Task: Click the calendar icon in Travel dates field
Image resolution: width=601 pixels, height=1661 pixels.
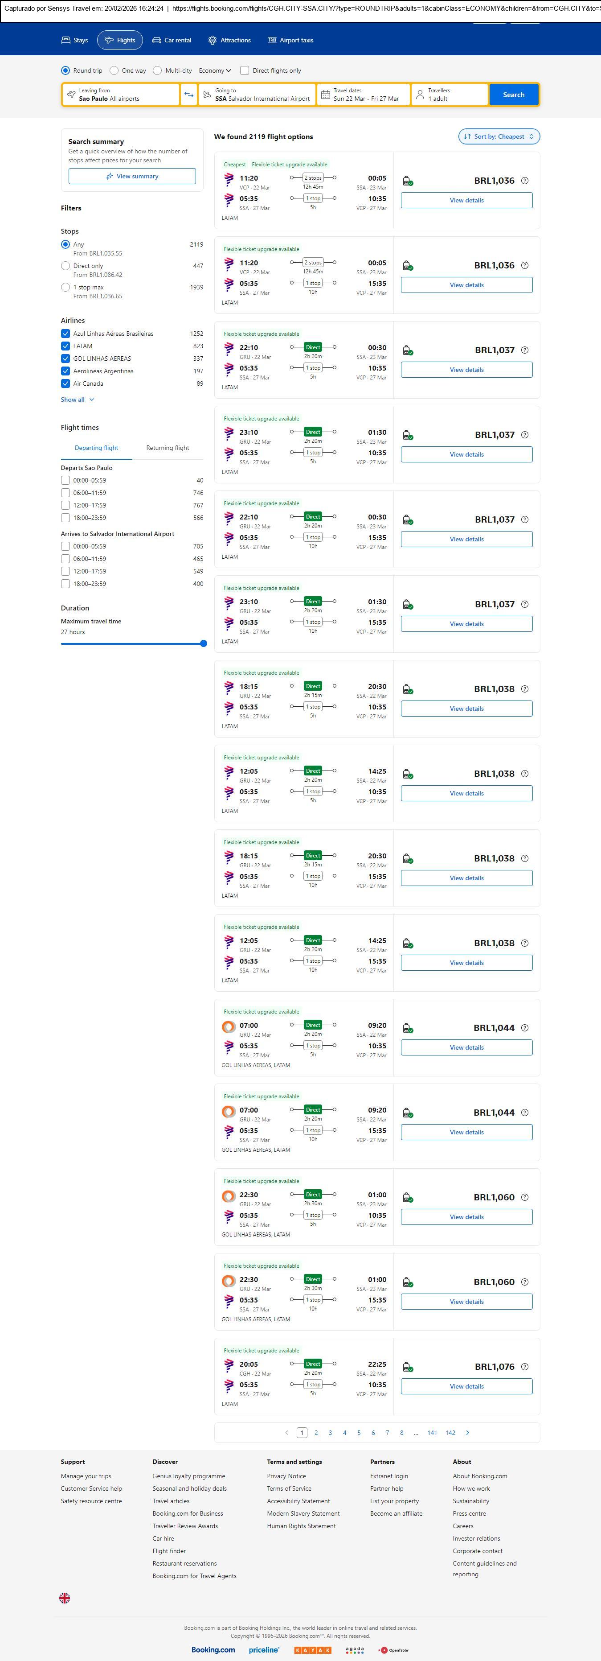Action: [x=325, y=95]
